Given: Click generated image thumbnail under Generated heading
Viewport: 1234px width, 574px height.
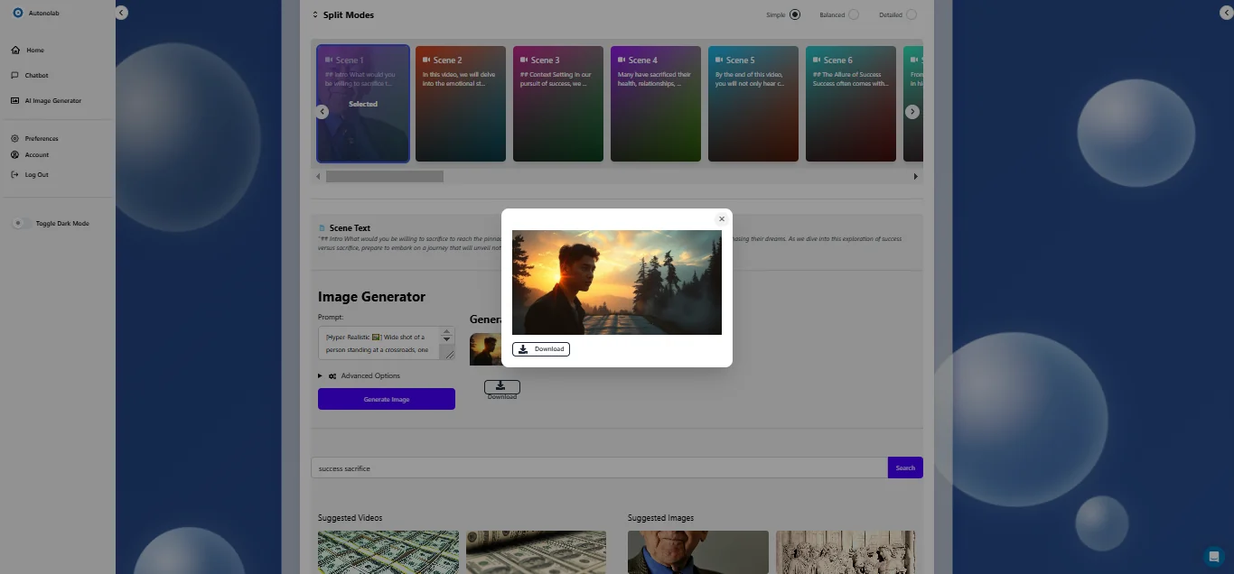Looking at the screenshot, I should (x=485, y=350).
